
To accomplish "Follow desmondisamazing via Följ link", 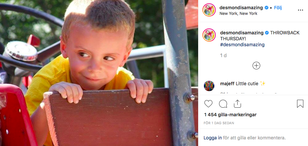I will [278, 8].
